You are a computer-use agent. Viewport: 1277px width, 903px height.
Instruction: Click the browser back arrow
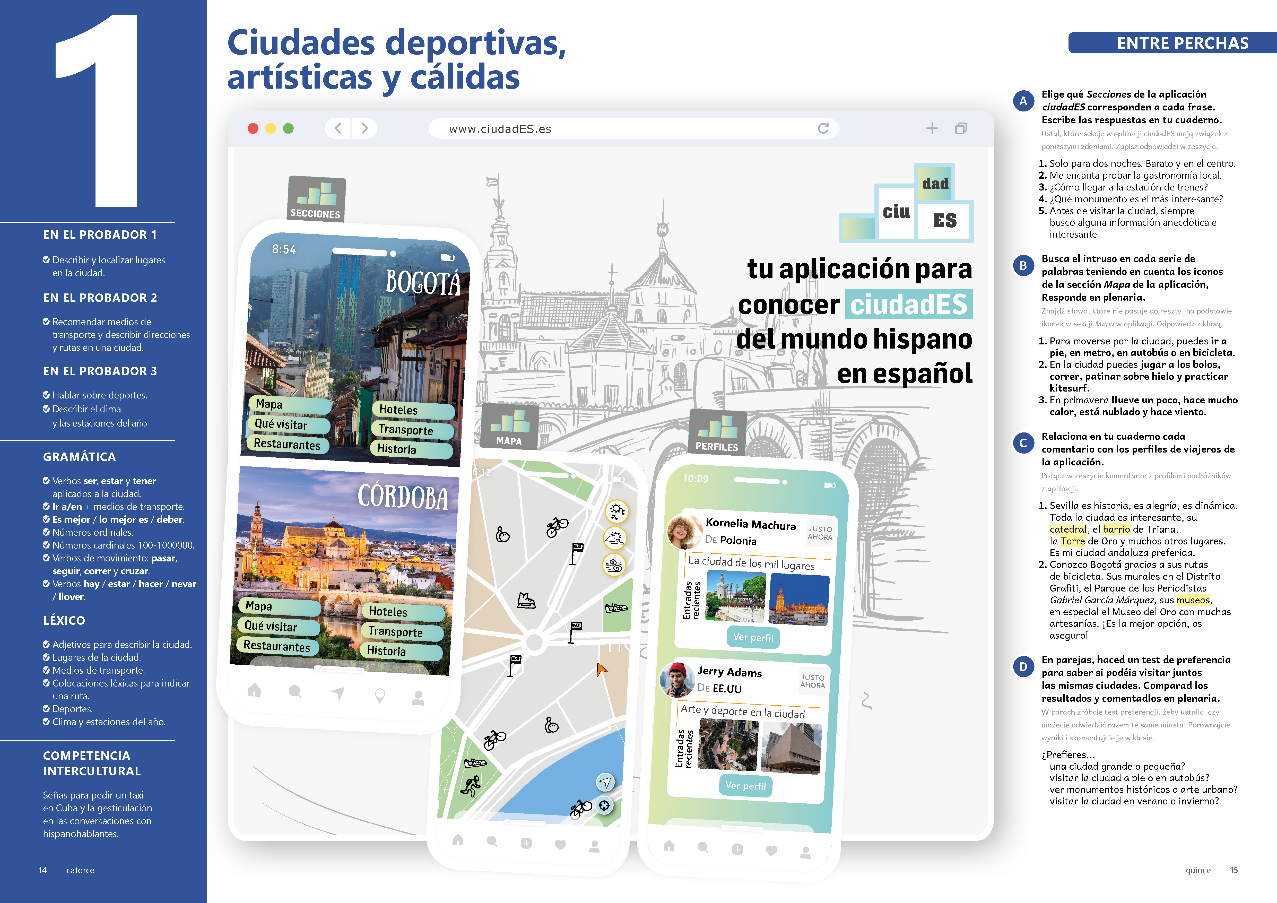[x=338, y=128]
